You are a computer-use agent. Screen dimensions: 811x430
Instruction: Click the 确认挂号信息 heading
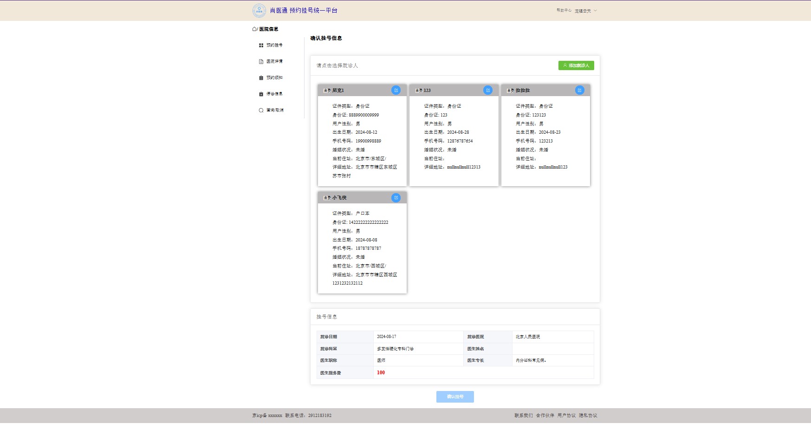click(x=326, y=38)
